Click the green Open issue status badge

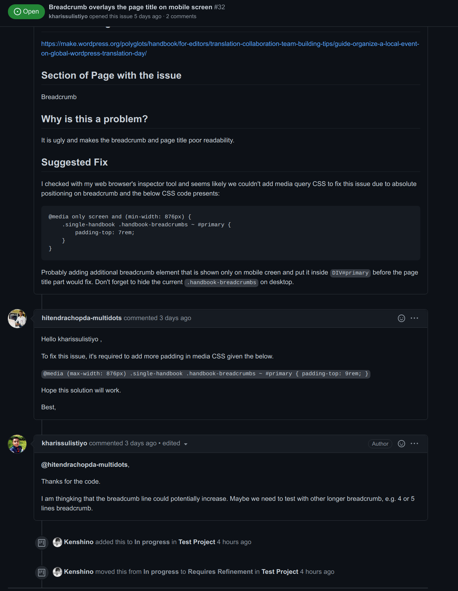pos(26,12)
